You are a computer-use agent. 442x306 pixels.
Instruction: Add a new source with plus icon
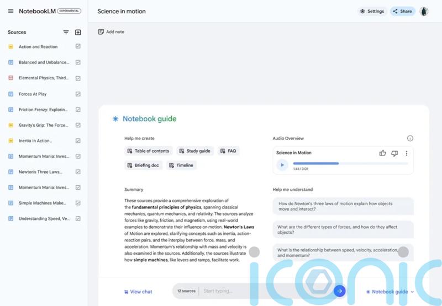click(78, 33)
